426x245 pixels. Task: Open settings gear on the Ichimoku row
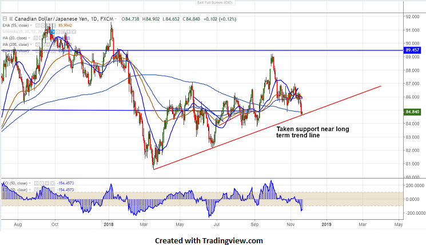[58, 31]
